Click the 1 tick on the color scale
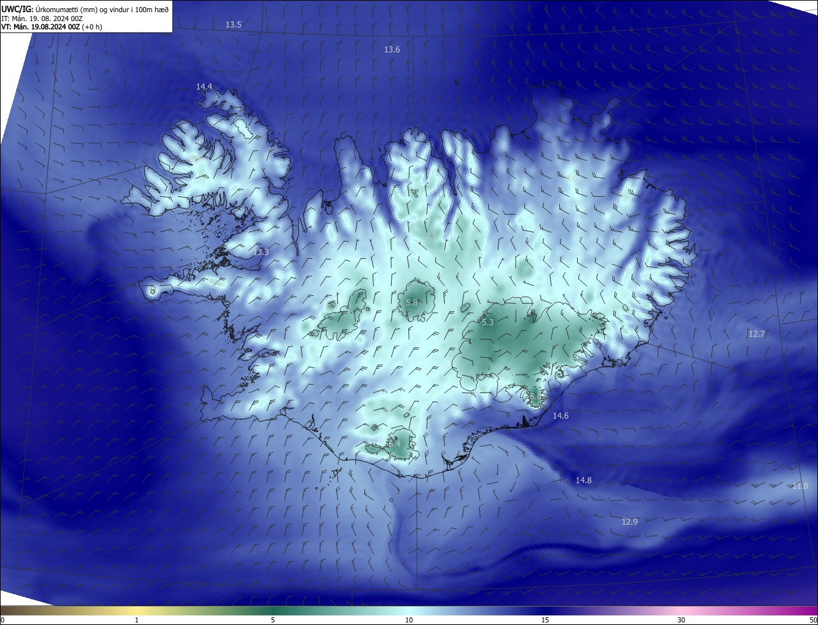This screenshot has width=818, height=625. pyautogui.click(x=137, y=621)
